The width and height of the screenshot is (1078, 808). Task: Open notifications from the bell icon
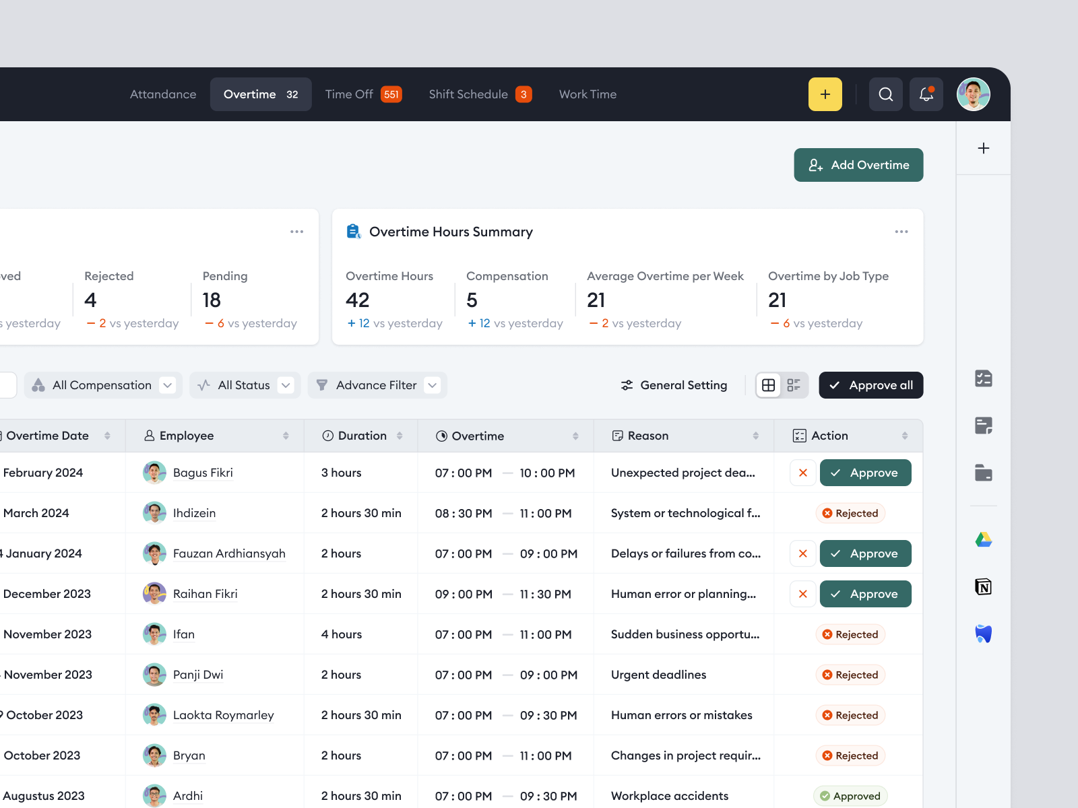[926, 94]
